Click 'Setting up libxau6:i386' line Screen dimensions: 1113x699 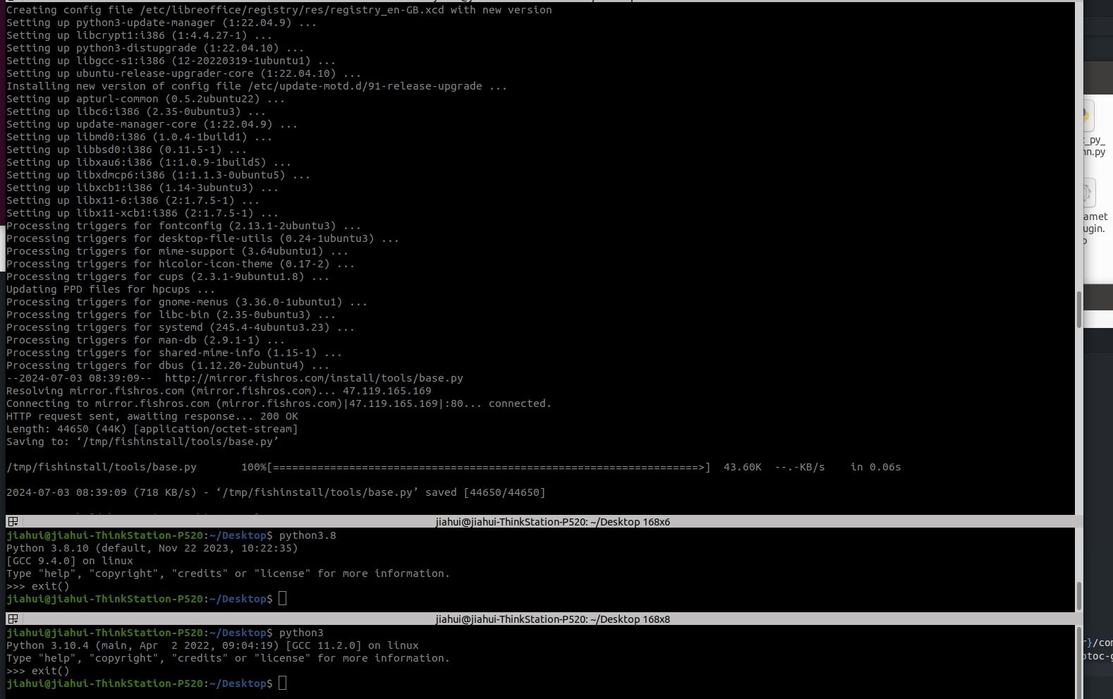[x=149, y=162]
